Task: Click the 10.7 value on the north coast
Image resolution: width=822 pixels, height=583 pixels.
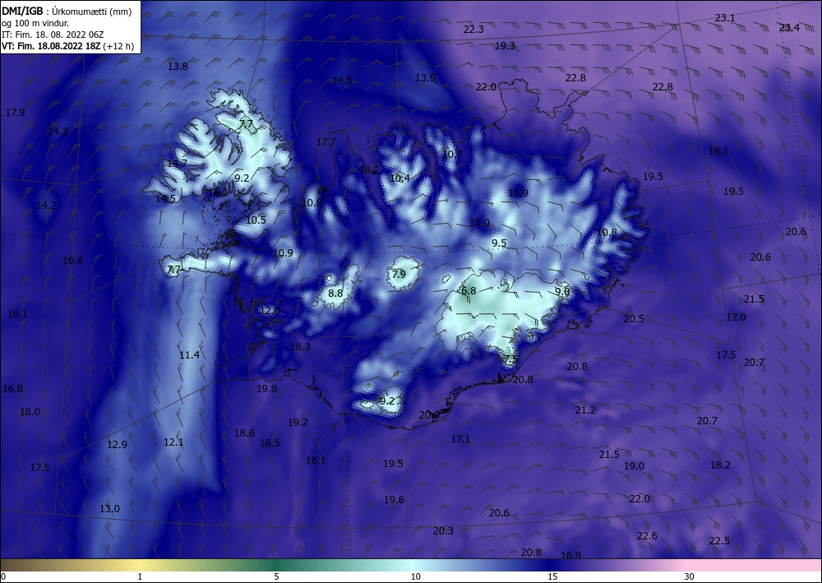Action: 452,154
